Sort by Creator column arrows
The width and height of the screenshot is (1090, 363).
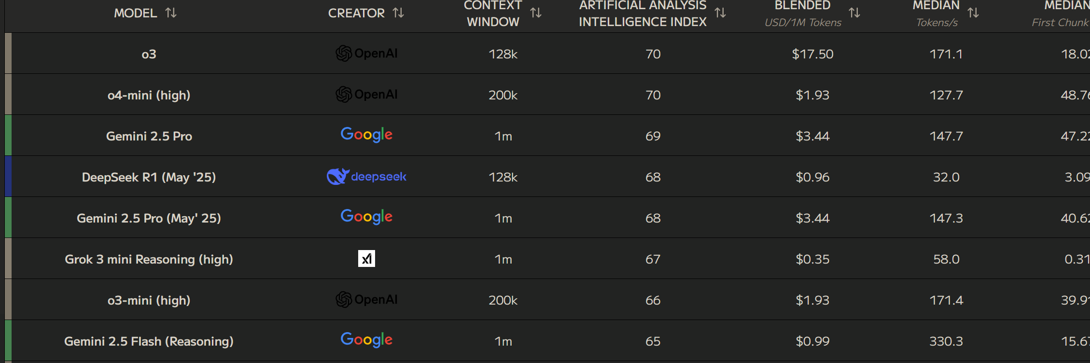pos(398,13)
